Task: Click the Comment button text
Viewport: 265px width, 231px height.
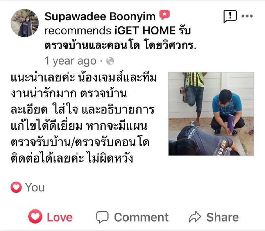Action: 141,217
